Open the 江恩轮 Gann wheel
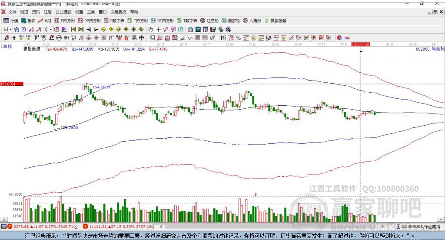The image size is (445, 240). click(209, 21)
